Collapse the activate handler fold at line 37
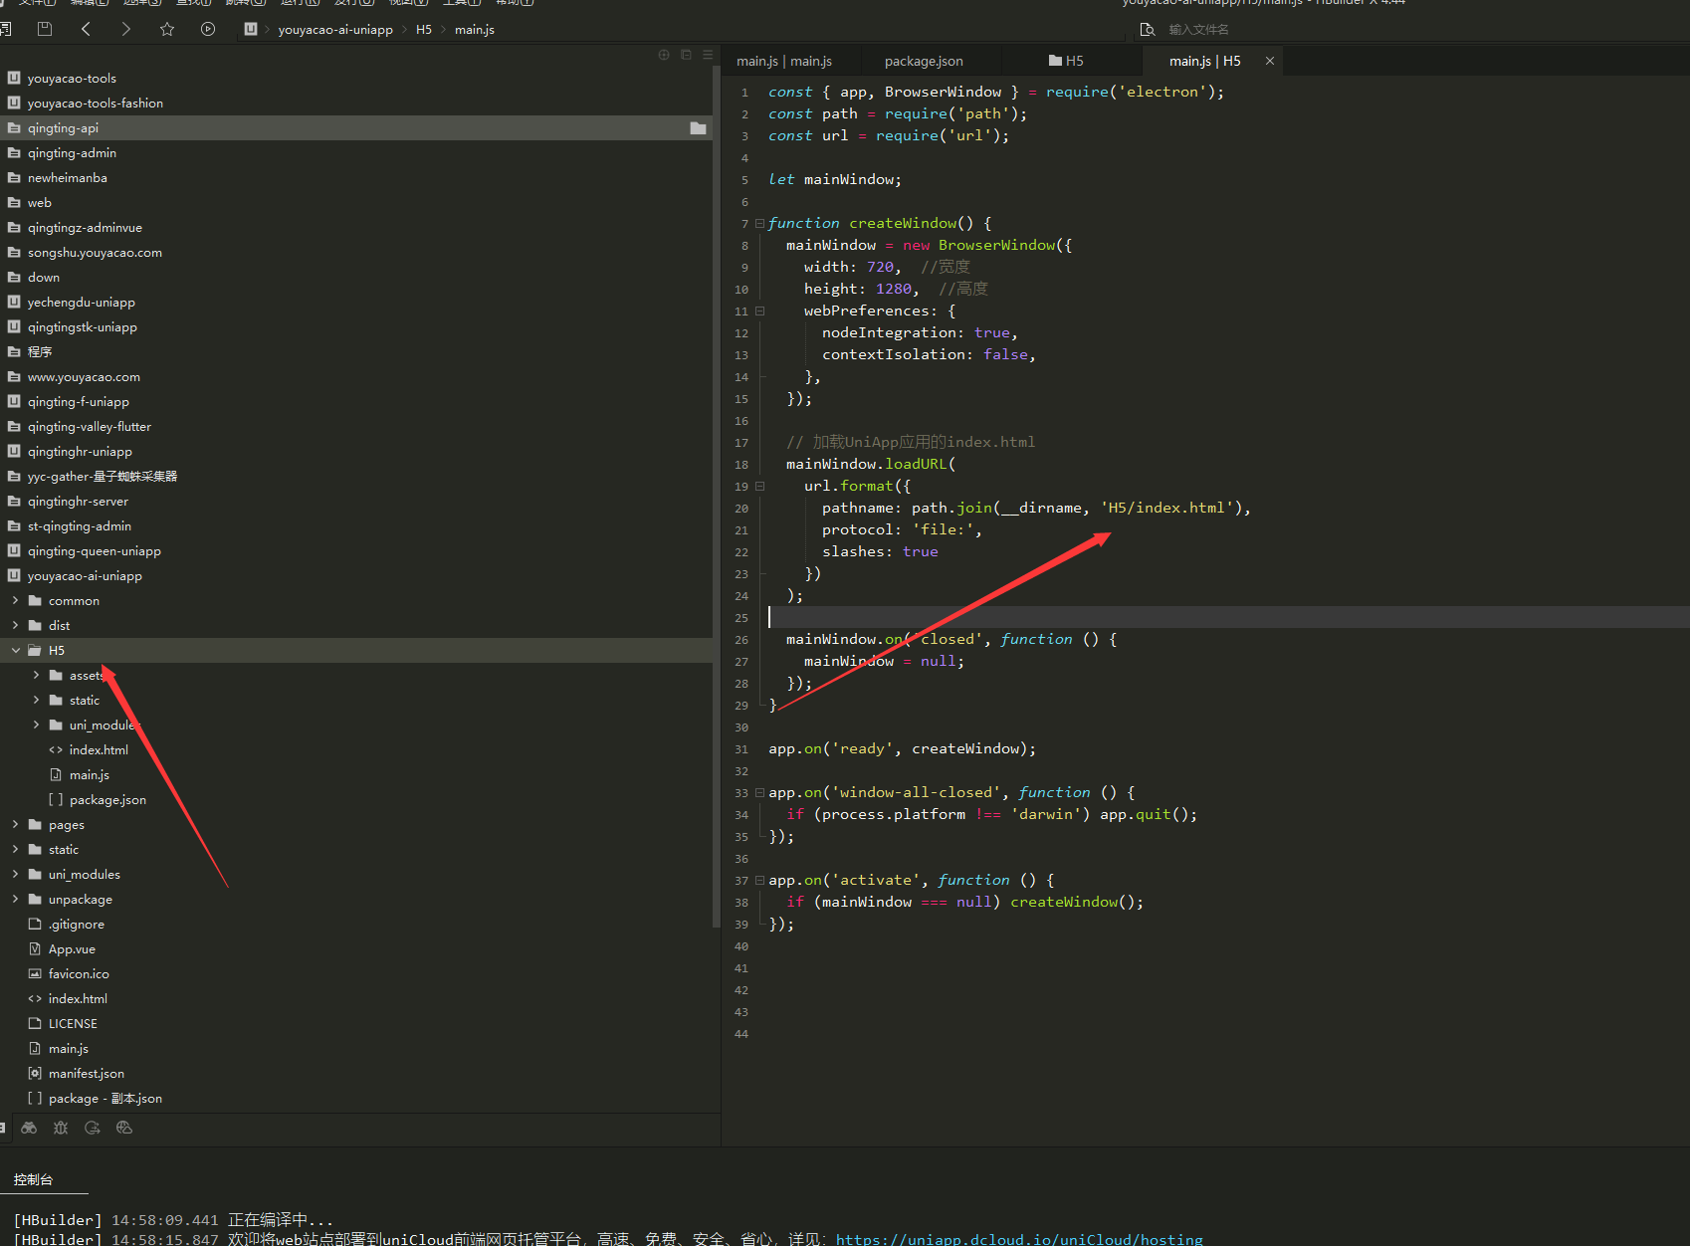This screenshot has height=1246, width=1690. (759, 880)
